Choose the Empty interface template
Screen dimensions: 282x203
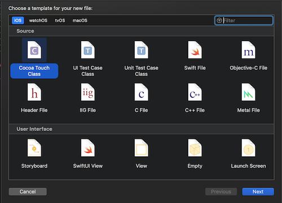195,154
